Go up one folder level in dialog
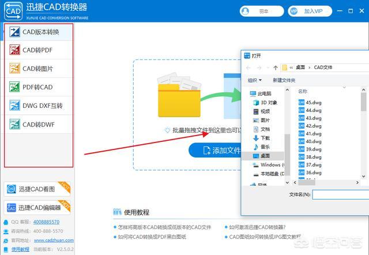 276,68
